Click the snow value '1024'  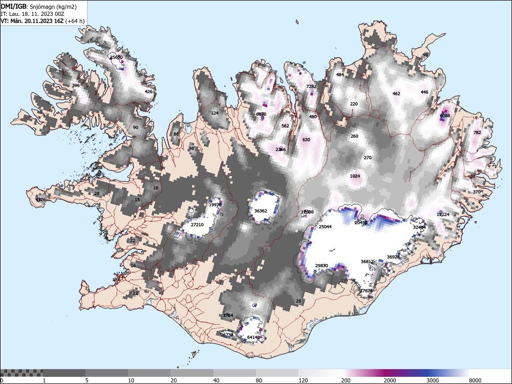355,176
